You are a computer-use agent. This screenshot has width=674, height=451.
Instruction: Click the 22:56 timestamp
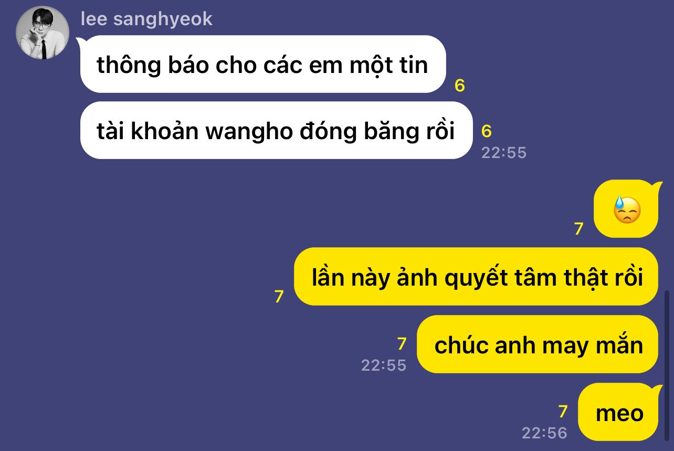coord(545,433)
